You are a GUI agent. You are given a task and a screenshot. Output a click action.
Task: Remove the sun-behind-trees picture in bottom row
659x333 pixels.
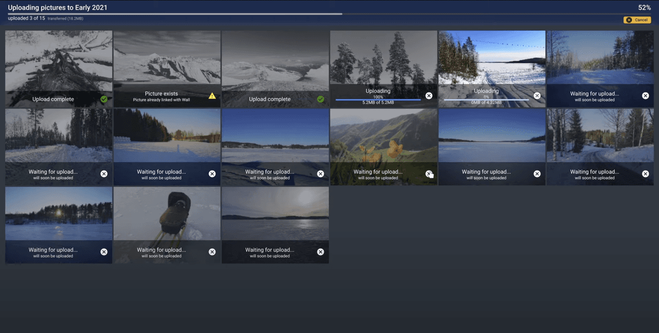[104, 252]
